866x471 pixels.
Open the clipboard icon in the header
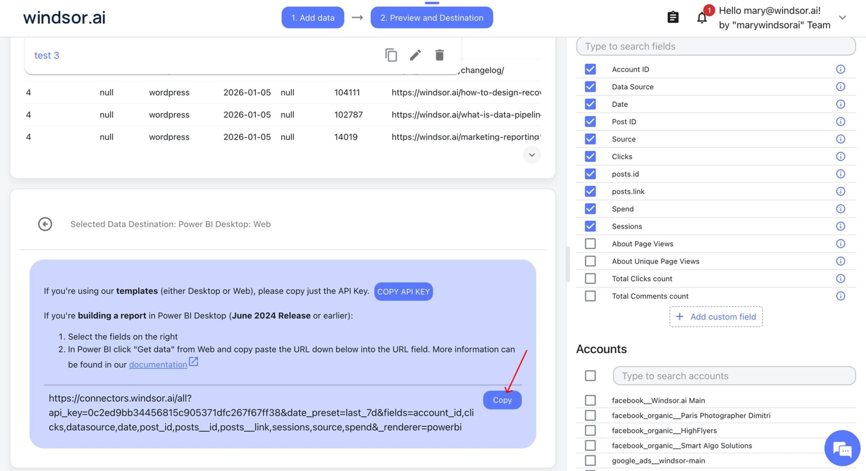pyautogui.click(x=673, y=17)
